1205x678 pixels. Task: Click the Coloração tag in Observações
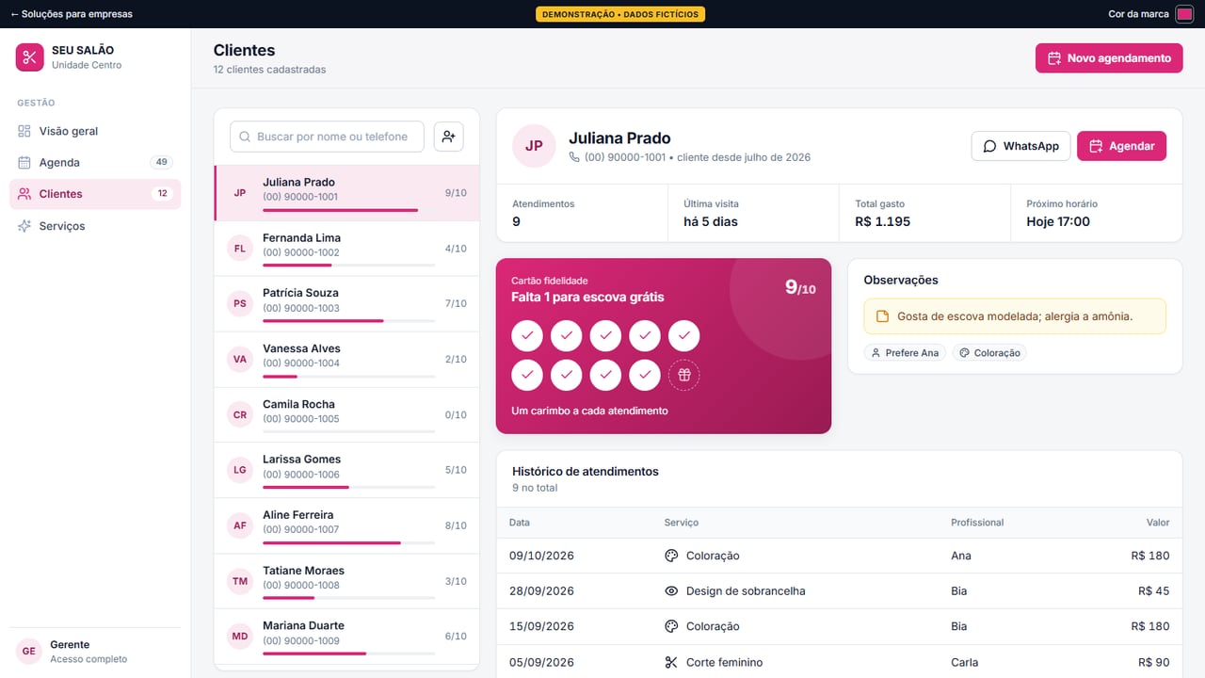coord(989,353)
